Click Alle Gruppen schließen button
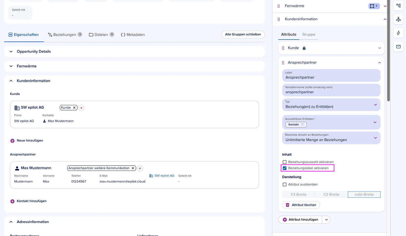The image size is (406, 236). (x=243, y=34)
